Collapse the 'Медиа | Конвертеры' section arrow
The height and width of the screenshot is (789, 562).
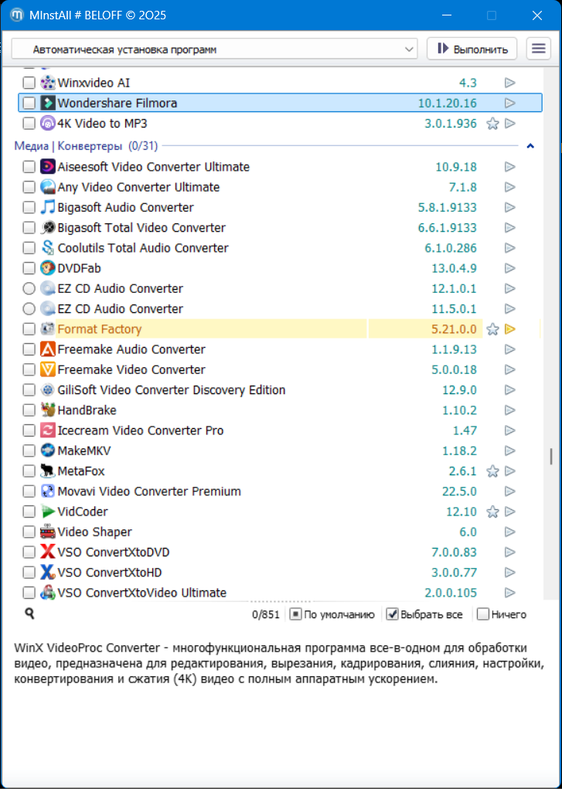(x=530, y=145)
